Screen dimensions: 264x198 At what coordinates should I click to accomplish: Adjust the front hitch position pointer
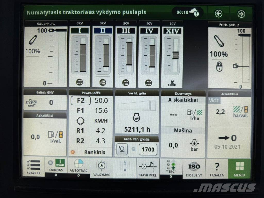[x=236, y=66]
